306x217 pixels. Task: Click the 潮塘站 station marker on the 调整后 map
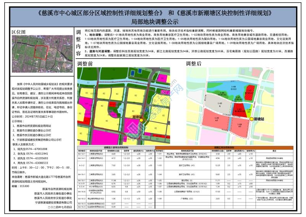coord(251,119)
